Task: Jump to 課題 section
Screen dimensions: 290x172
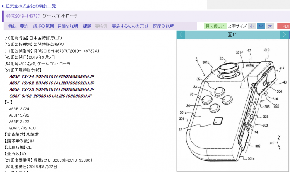Action: click(87, 26)
